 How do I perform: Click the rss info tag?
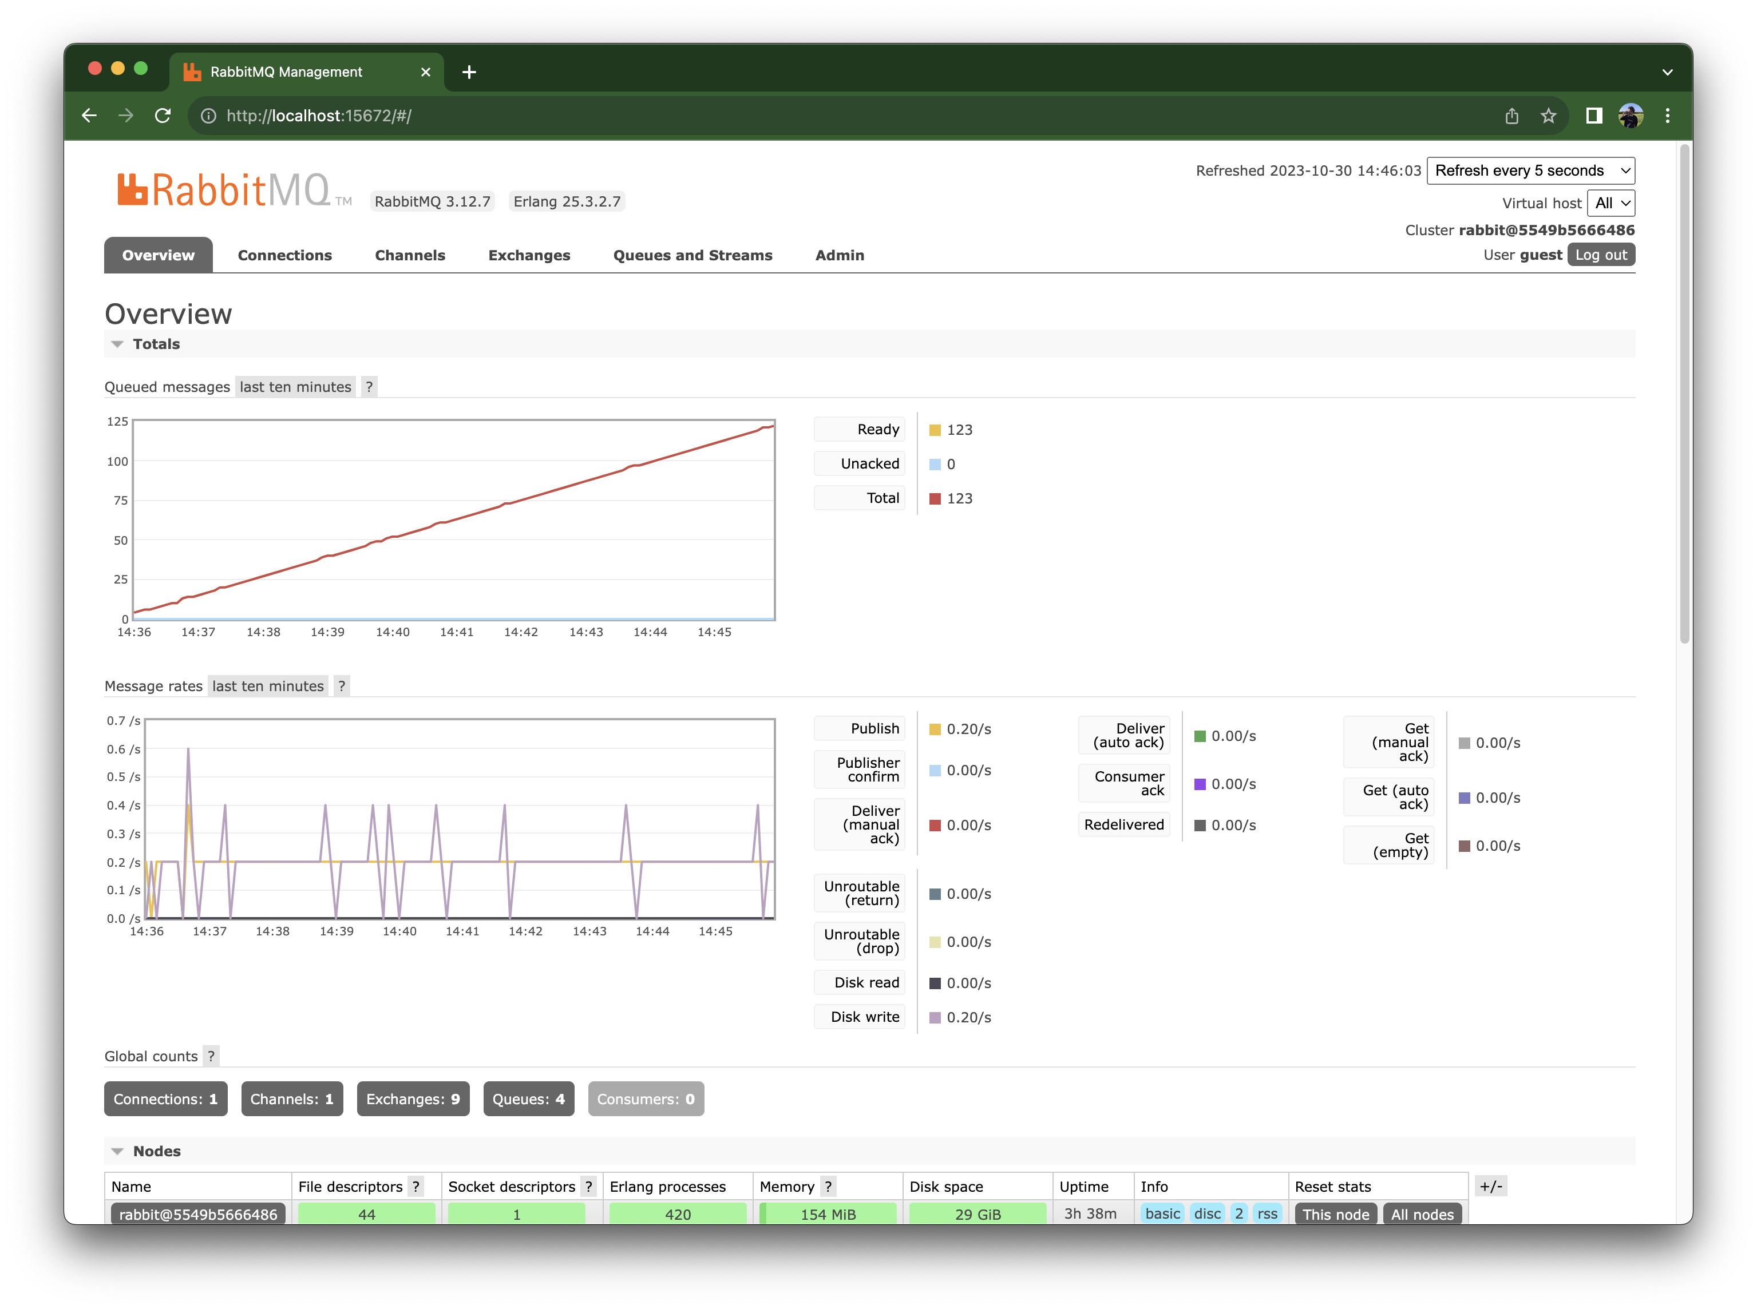click(1267, 1214)
